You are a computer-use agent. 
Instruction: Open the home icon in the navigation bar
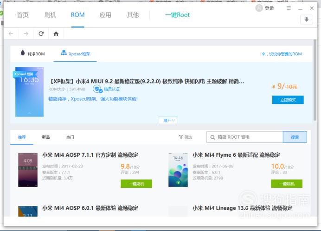56,33
